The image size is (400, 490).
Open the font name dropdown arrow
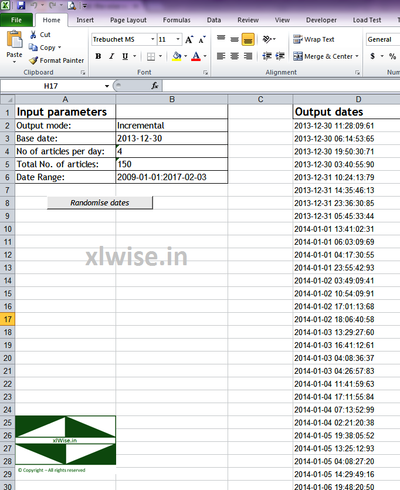[x=152, y=39]
